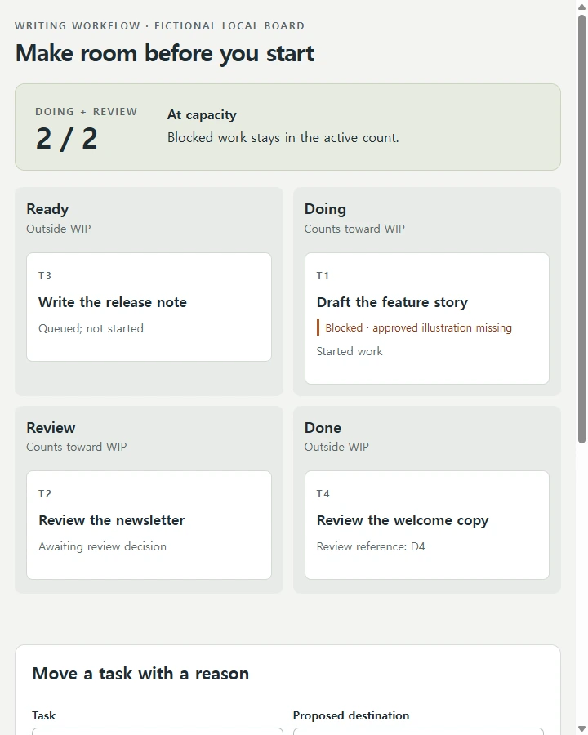Select the 'Write the release note' card title

113,302
